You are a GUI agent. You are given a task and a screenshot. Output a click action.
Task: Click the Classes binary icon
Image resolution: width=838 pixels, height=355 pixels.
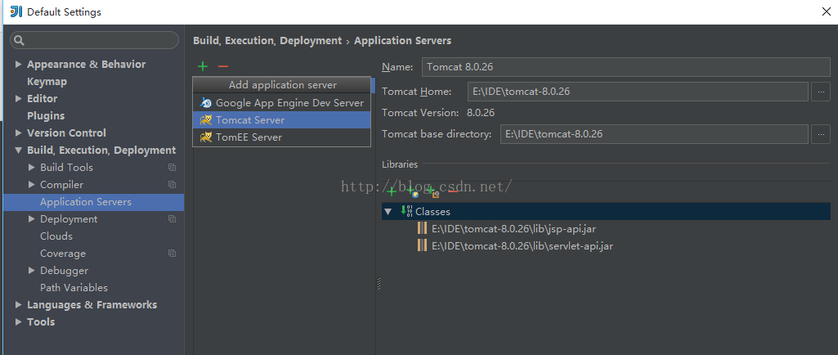(406, 211)
